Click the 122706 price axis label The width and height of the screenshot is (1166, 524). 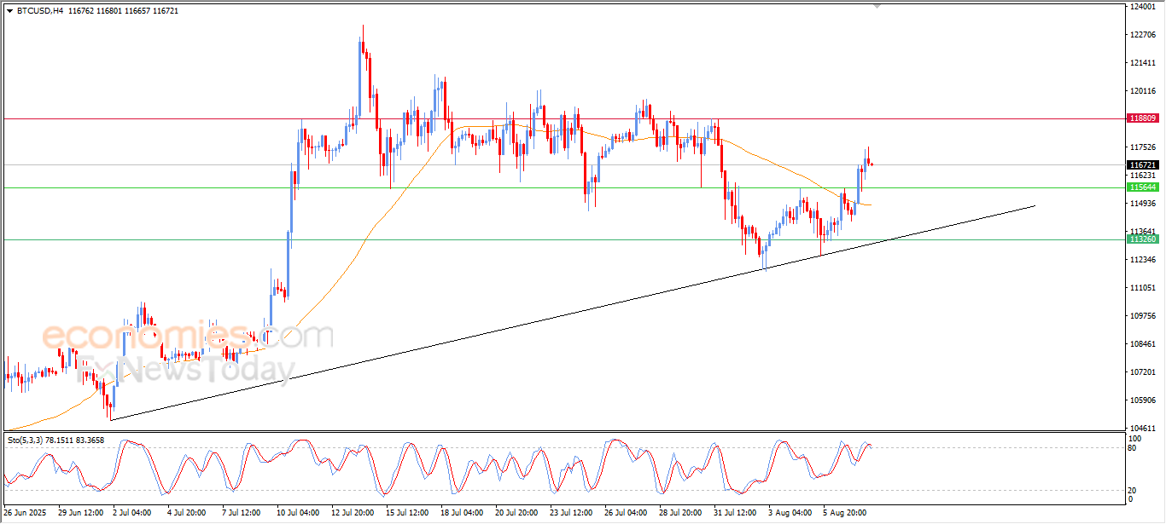click(x=1143, y=35)
